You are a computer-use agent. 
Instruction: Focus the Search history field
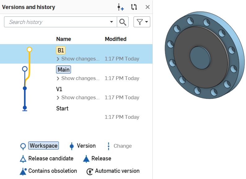coord(60,22)
